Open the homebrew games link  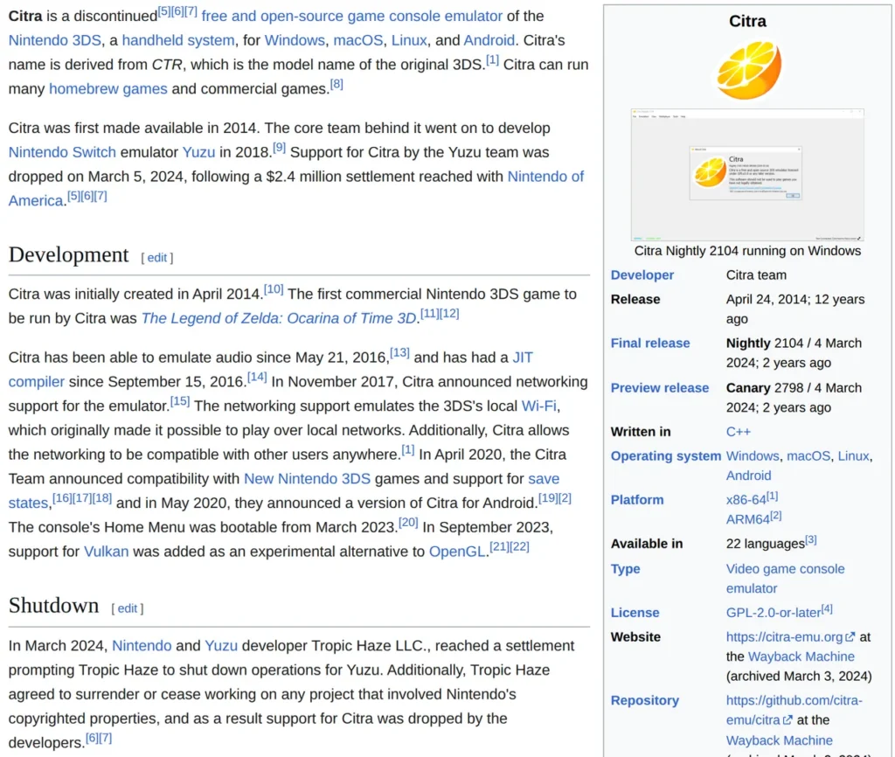(x=108, y=89)
